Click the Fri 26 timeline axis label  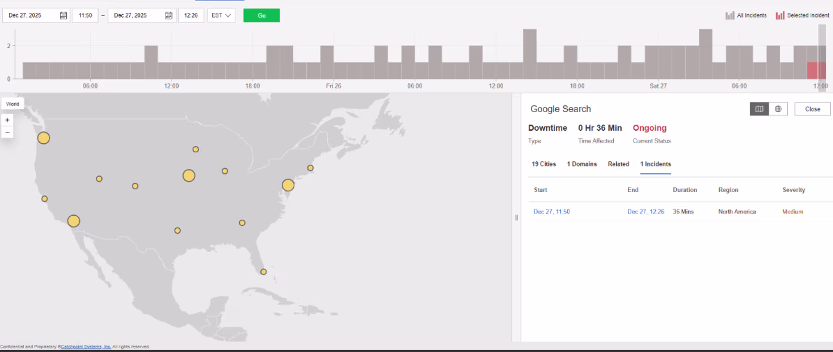[334, 86]
